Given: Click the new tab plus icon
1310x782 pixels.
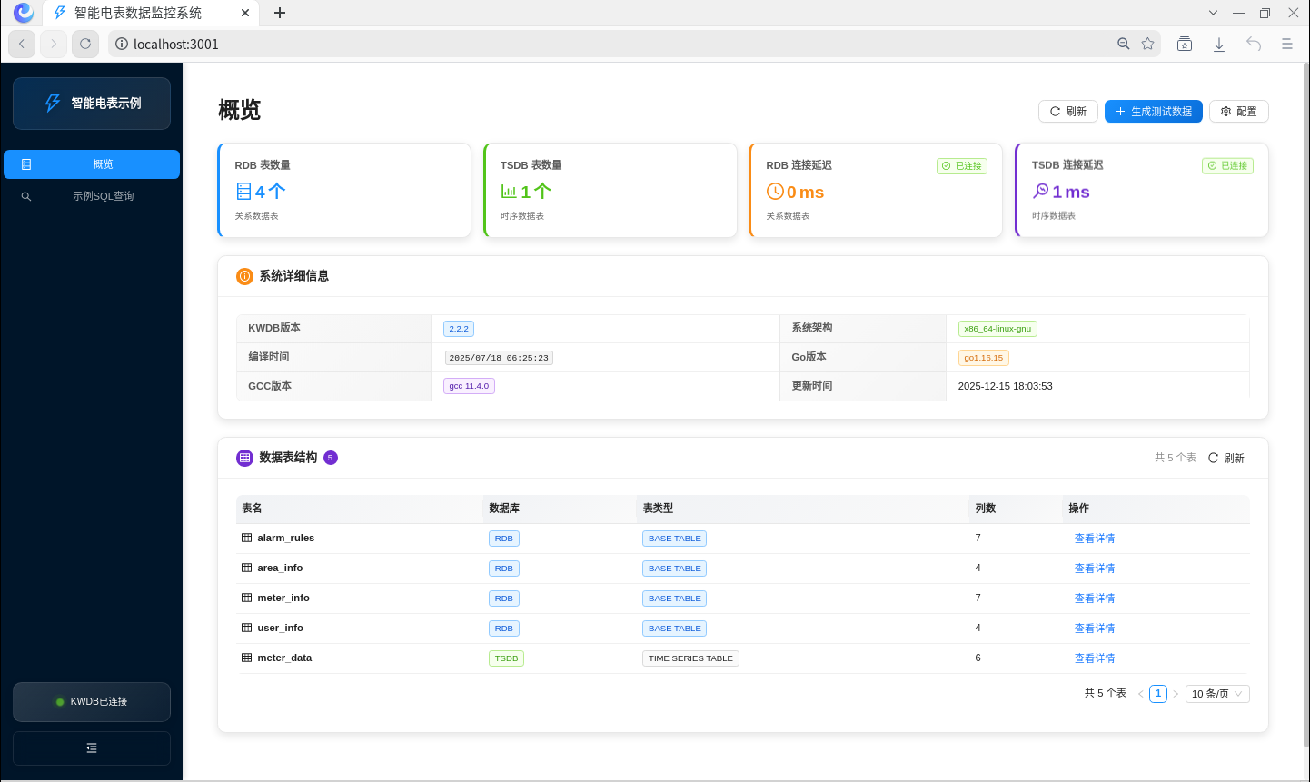Looking at the screenshot, I should pyautogui.click(x=280, y=13).
